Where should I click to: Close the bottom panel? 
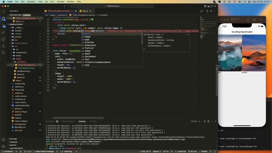(215, 122)
